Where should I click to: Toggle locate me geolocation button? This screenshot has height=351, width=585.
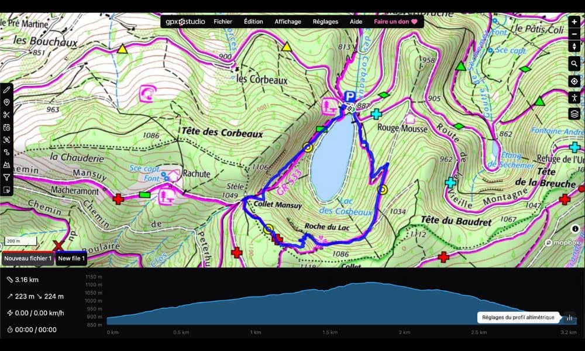point(574,81)
